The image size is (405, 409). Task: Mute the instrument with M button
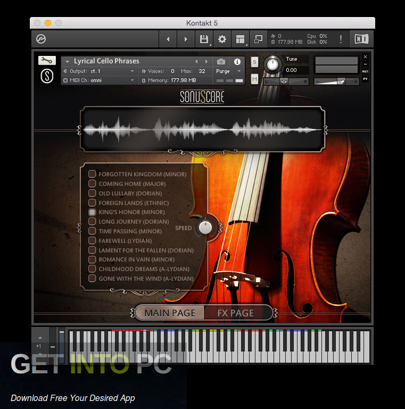pyautogui.click(x=254, y=79)
